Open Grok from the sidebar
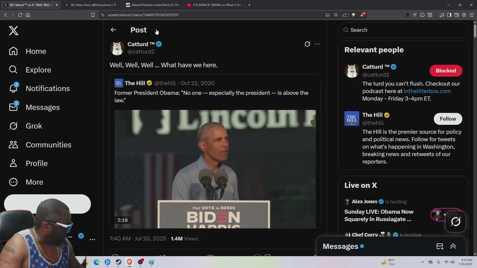The image size is (477, 268). pos(25,126)
